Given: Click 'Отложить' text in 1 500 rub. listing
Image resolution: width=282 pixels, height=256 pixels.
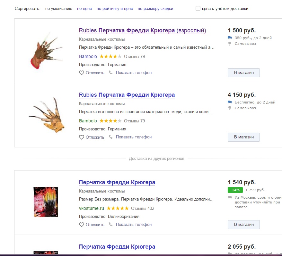Looking at the screenshot, I should (95, 73).
